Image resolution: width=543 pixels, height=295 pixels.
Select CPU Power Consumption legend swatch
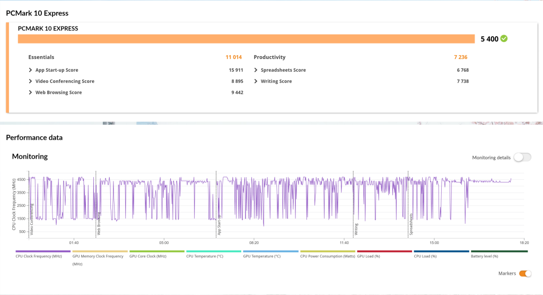pyautogui.click(x=328, y=251)
